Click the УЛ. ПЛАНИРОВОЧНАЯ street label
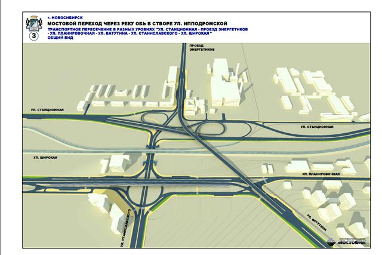The height and width of the screenshot is (255, 382). pyautogui.click(x=321, y=174)
